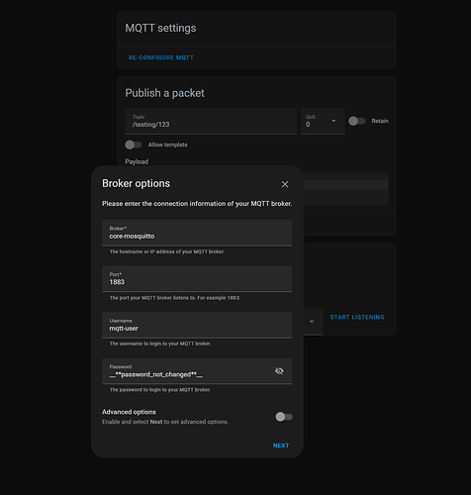Click the Payload editor area beside the dialog
471x495 pixels.
click(x=345, y=189)
